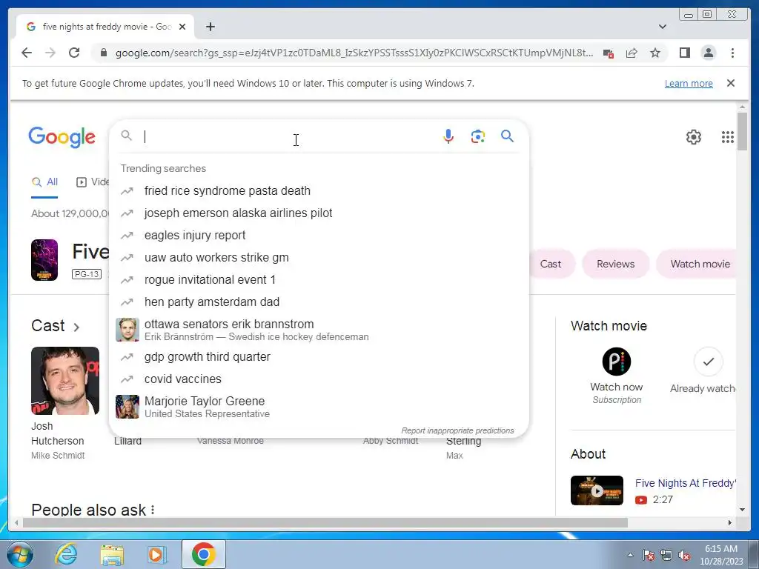Image resolution: width=759 pixels, height=569 pixels.
Task: Click the Watch movie chip
Action: (697, 264)
